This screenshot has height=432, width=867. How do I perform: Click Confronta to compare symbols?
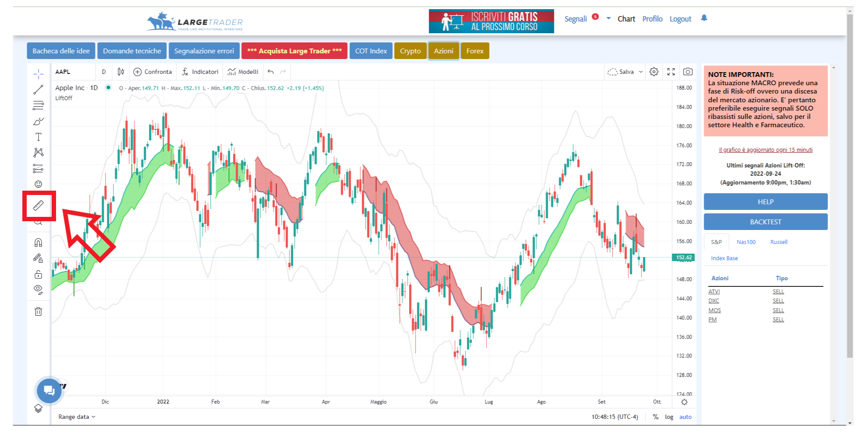(153, 72)
